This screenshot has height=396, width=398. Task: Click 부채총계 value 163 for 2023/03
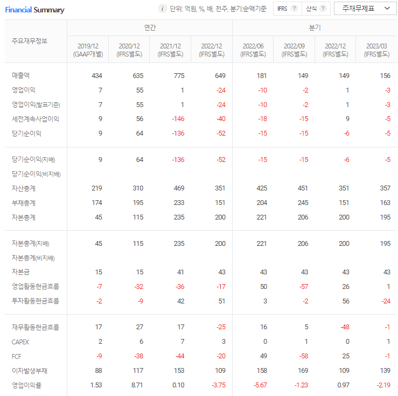click(385, 202)
